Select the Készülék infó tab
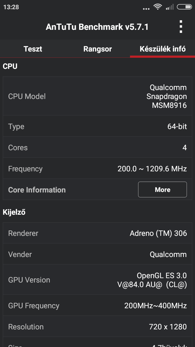This screenshot has height=347, width=195. 162,49
